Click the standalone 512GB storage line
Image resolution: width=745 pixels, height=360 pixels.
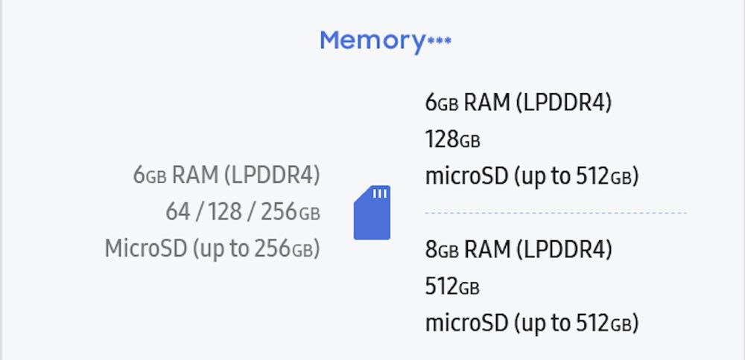[452, 286]
